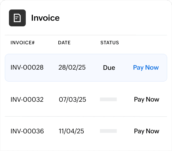Click the Invoice heading title
The height and width of the screenshot is (151, 172).
45,18
